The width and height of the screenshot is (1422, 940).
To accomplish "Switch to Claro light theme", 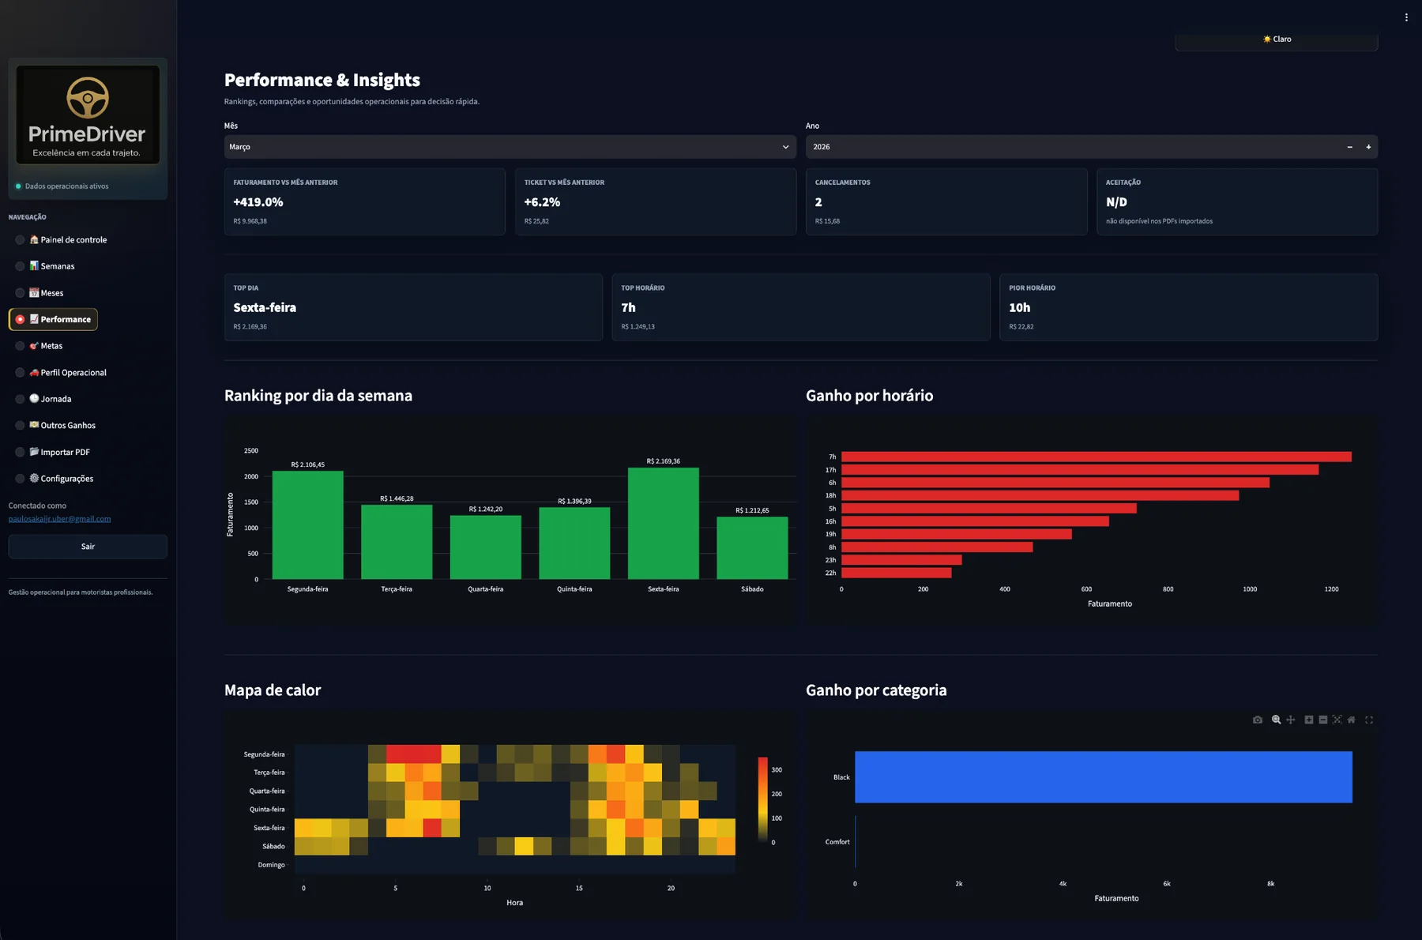I will [x=1277, y=39].
